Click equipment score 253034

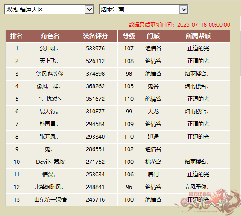[95, 175]
